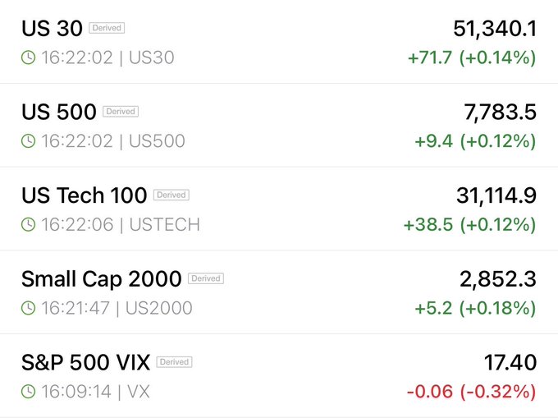The width and height of the screenshot is (558, 418).
Task: Click the Derived badge beside Small Cap 2000
Action: [x=206, y=278]
